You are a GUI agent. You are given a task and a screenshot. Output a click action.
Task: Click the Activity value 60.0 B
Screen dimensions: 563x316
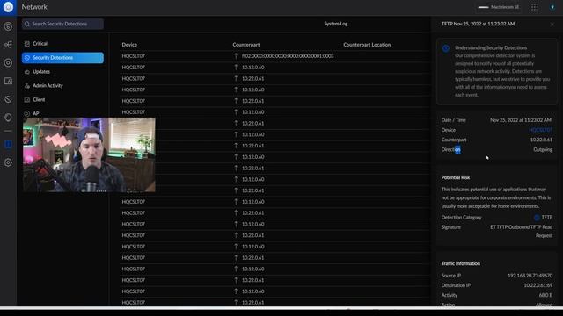pos(545,295)
